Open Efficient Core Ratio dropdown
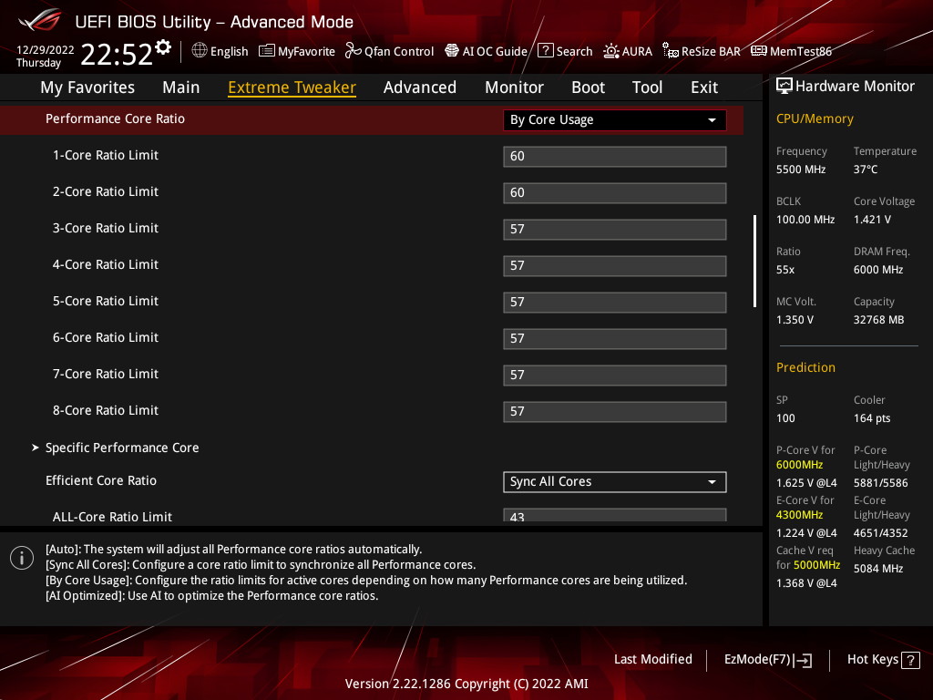The width and height of the screenshot is (933, 700). coord(614,481)
